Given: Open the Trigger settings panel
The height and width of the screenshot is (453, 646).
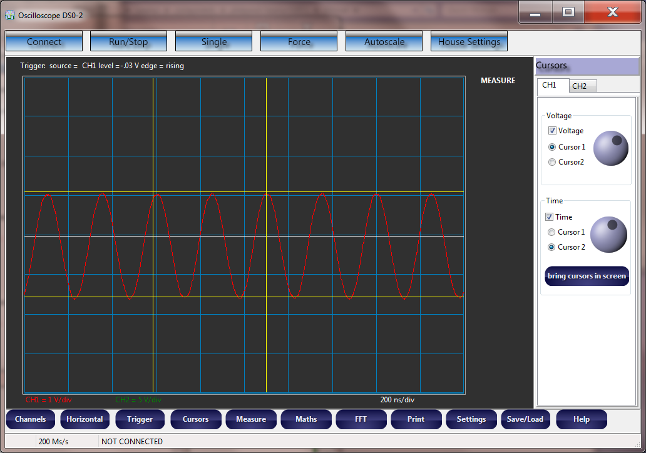Looking at the screenshot, I should point(140,419).
